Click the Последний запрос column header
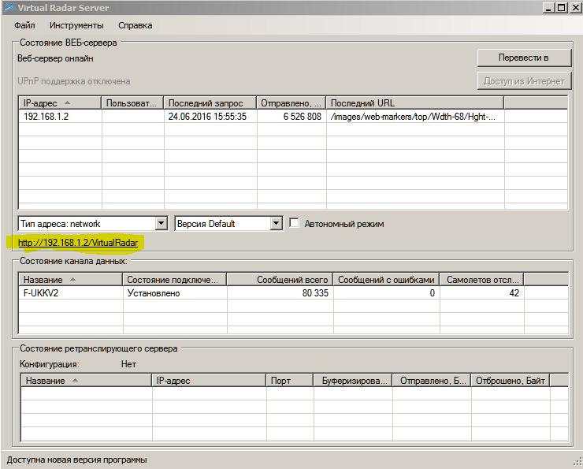This screenshot has height=469, width=583. click(210, 103)
